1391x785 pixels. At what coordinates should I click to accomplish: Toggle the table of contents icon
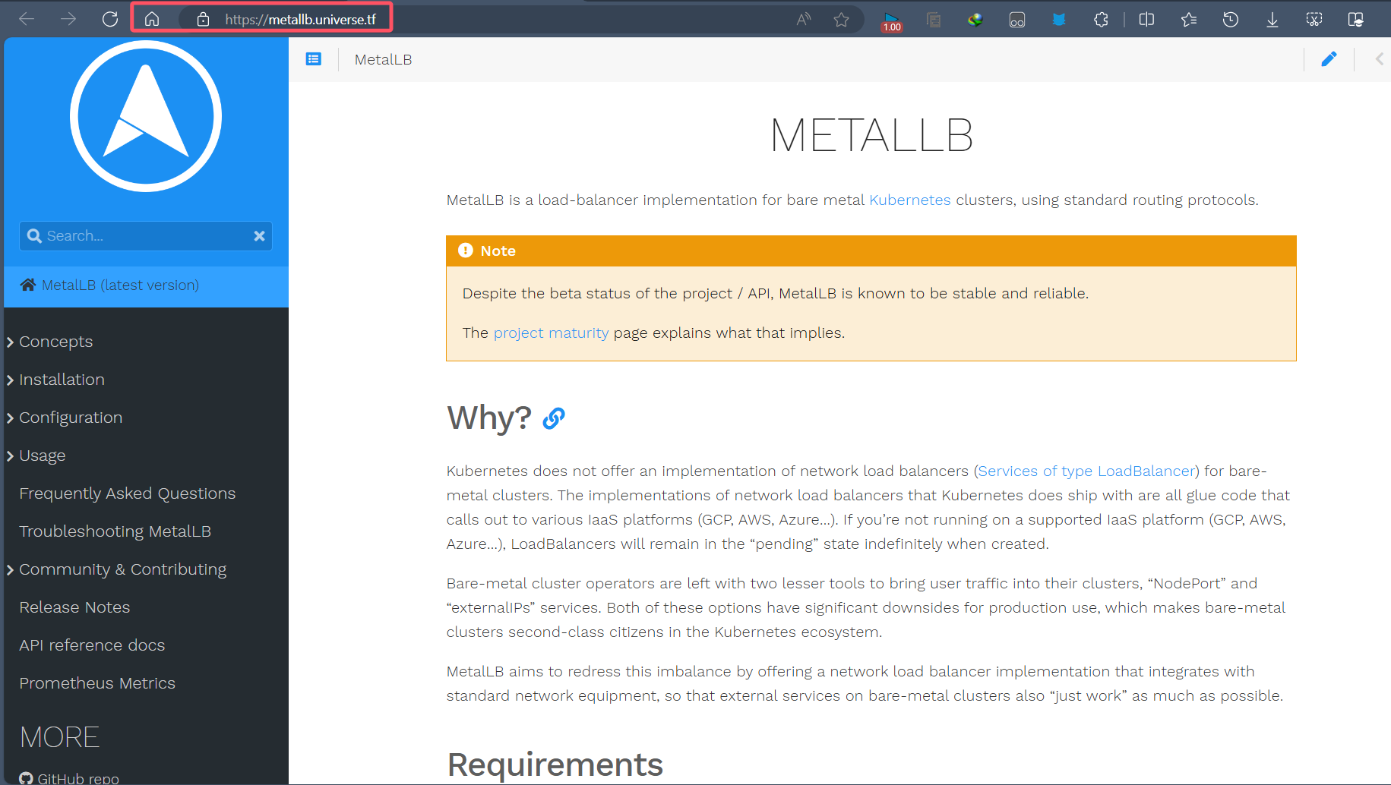[314, 59]
